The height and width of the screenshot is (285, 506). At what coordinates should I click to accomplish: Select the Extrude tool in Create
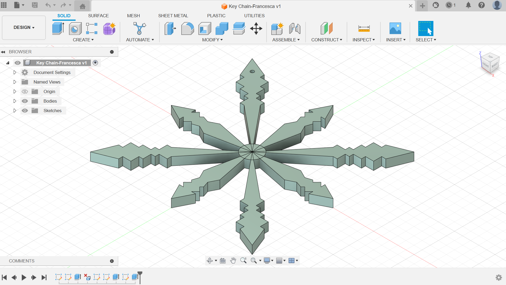pos(58,28)
